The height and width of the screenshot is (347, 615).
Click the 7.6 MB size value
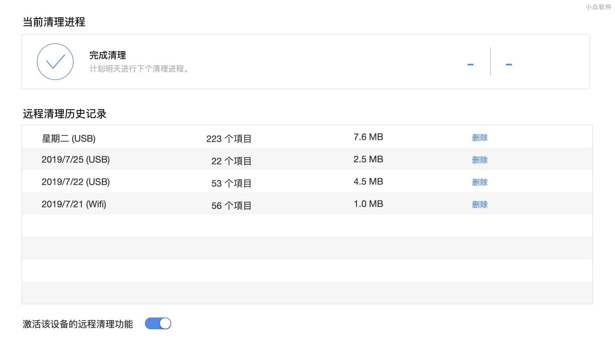368,137
